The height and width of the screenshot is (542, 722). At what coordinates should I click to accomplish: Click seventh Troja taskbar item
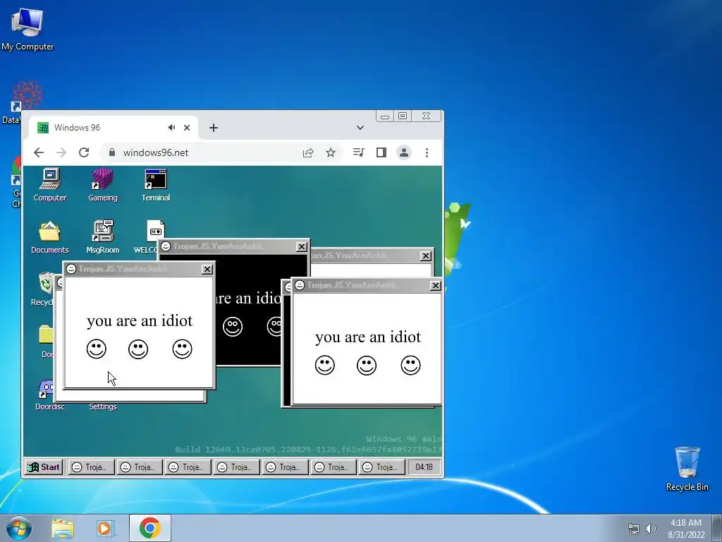pyautogui.click(x=381, y=467)
